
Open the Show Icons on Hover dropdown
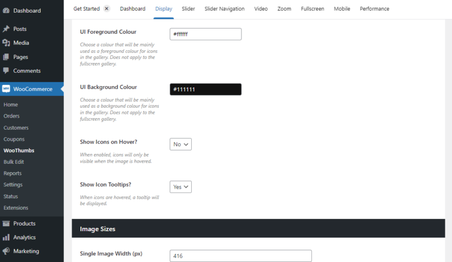click(181, 145)
